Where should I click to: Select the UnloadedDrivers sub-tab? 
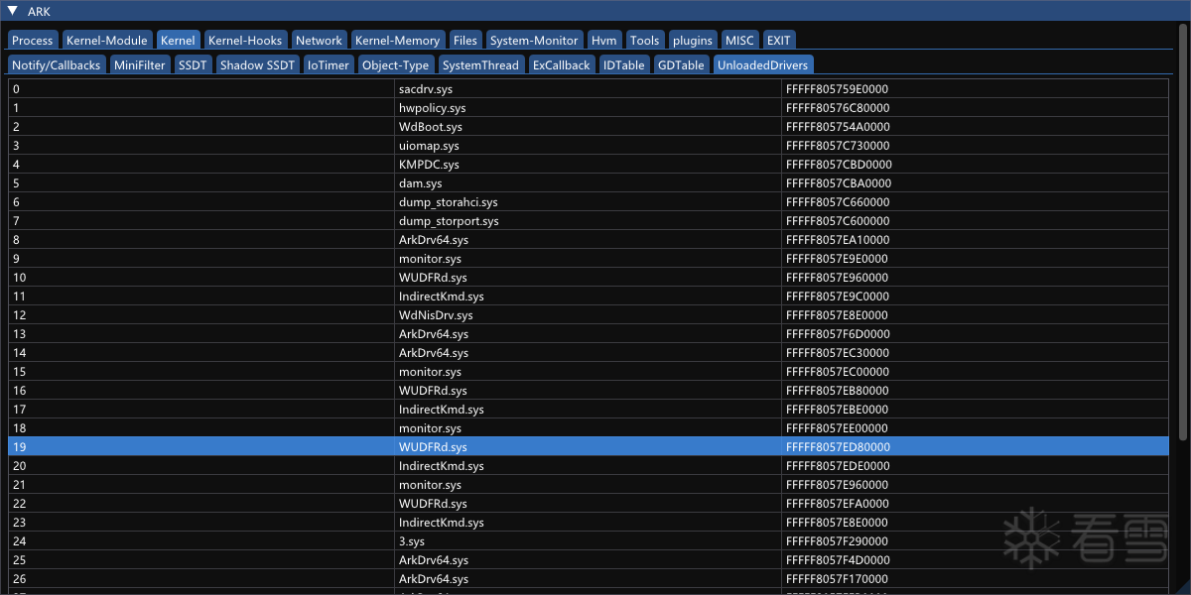coord(762,64)
